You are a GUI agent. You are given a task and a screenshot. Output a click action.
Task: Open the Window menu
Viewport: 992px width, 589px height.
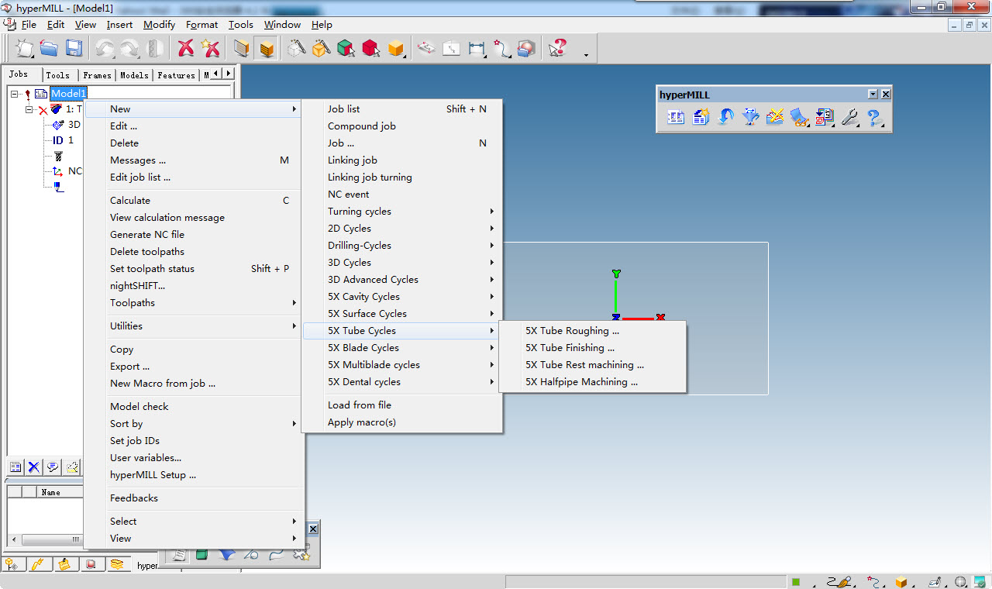pyautogui.click(x=283, y=24)
